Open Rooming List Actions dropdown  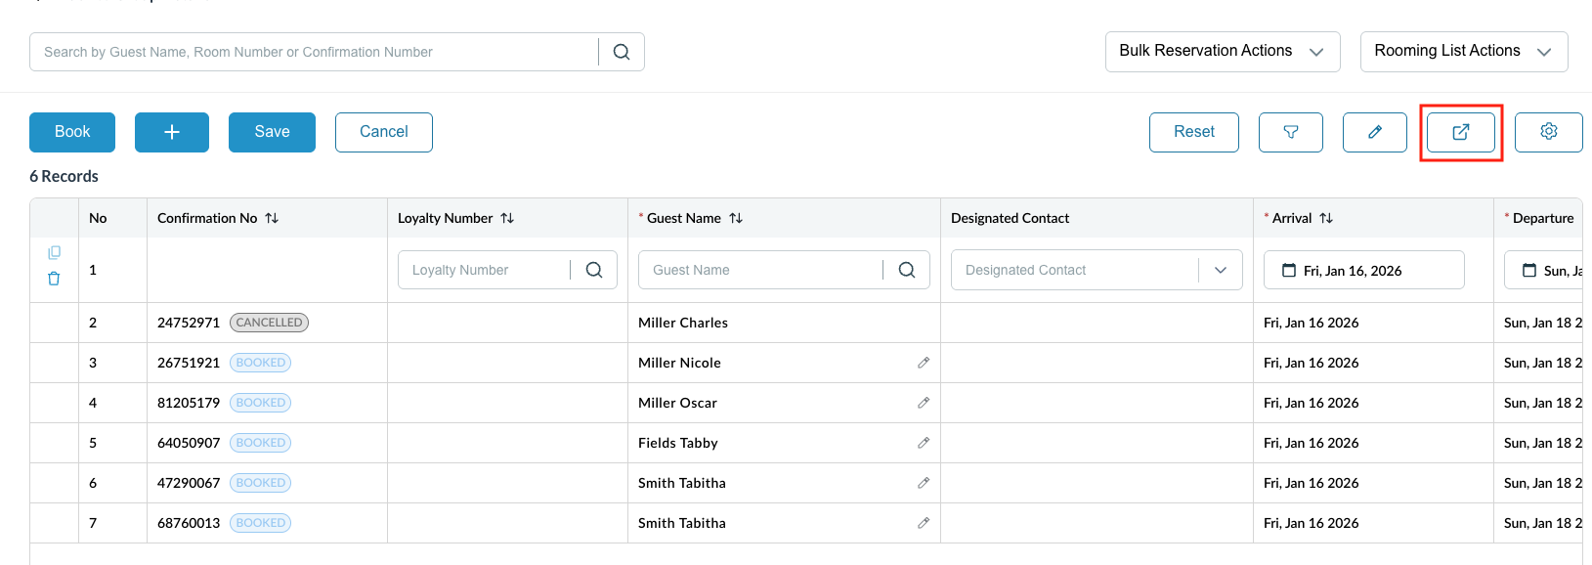point(1463,52)
